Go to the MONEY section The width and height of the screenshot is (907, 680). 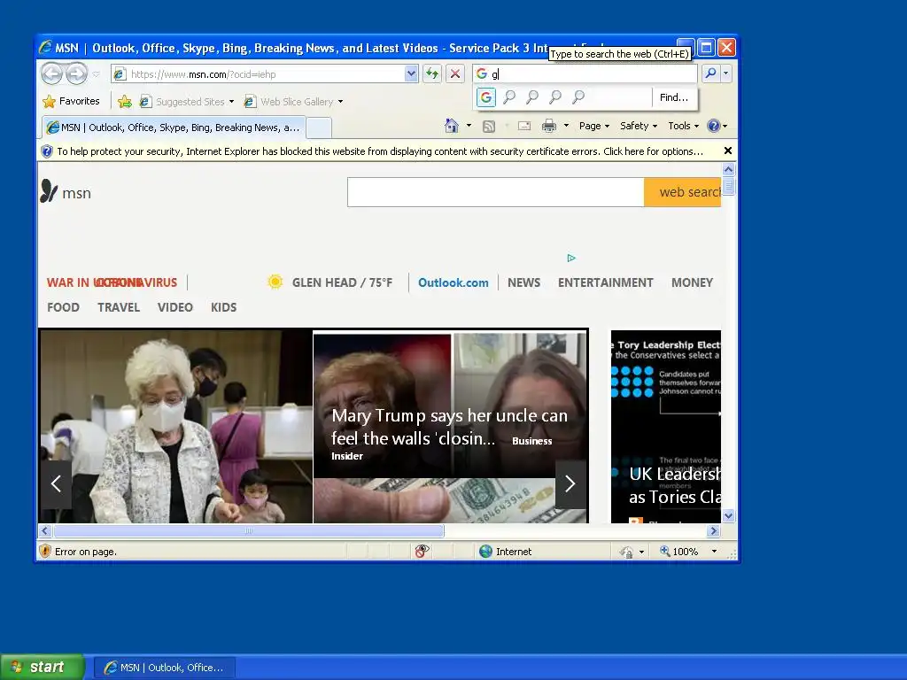pyautogui.click(x=692, y=282)
